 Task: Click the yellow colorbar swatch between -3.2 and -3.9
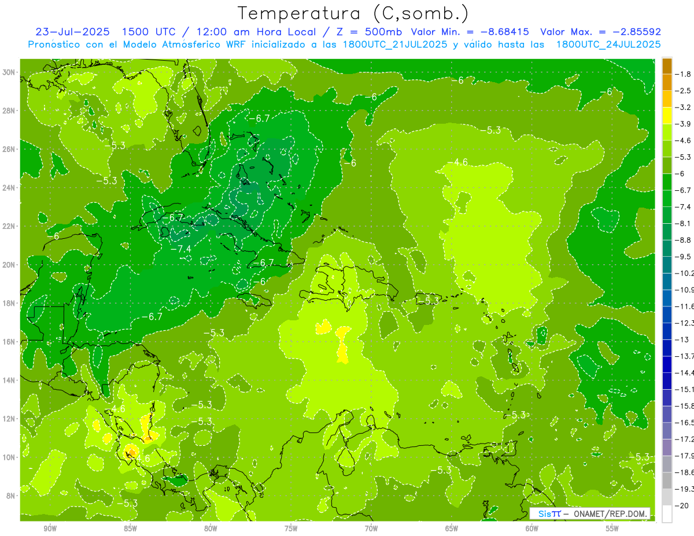tap(667, 116)
